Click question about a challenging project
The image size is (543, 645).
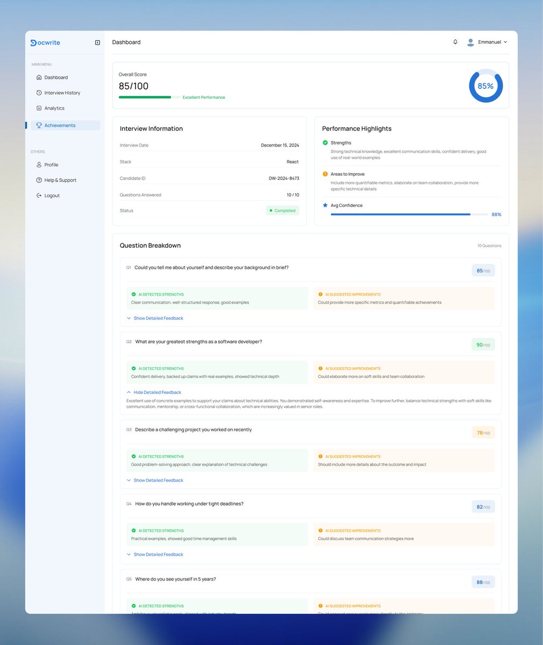coord(194,430)
